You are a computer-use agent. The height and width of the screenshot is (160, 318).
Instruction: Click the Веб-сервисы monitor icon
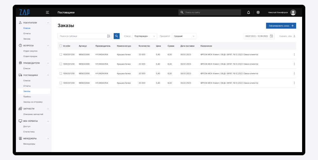(20, 121)
